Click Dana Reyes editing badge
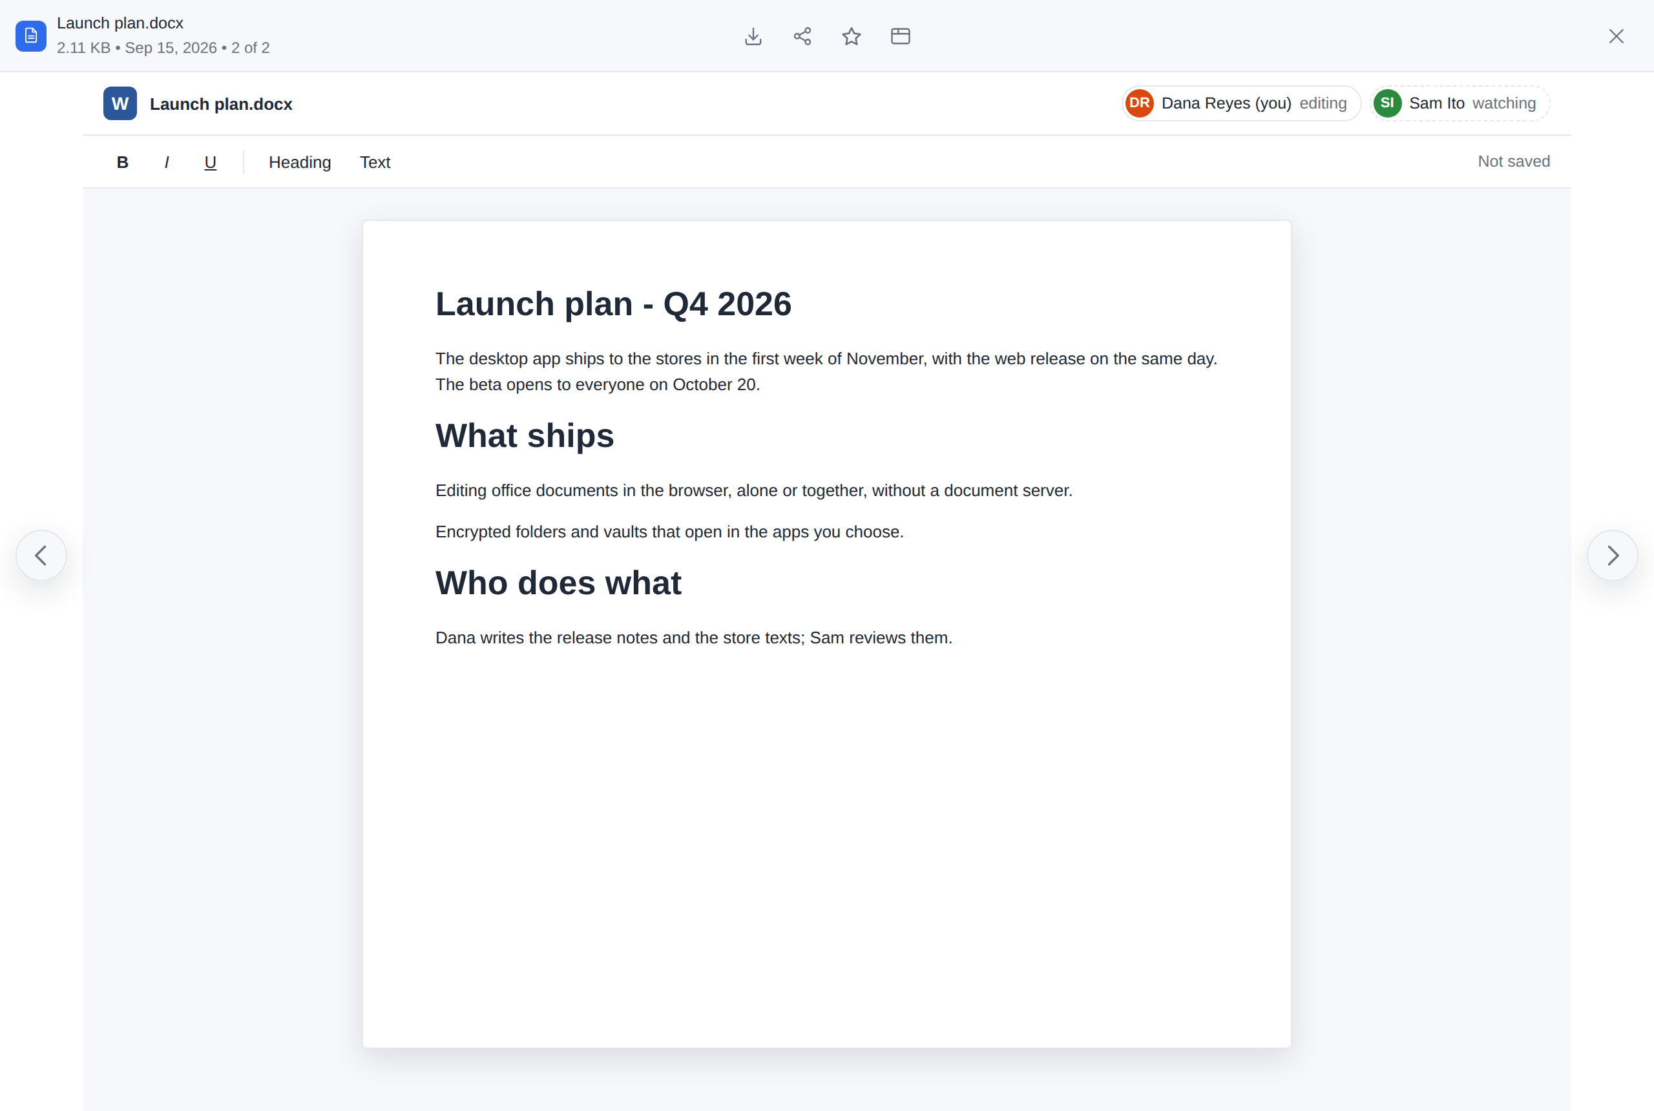The image size is (1654, 1111). tap(1242, 103)
